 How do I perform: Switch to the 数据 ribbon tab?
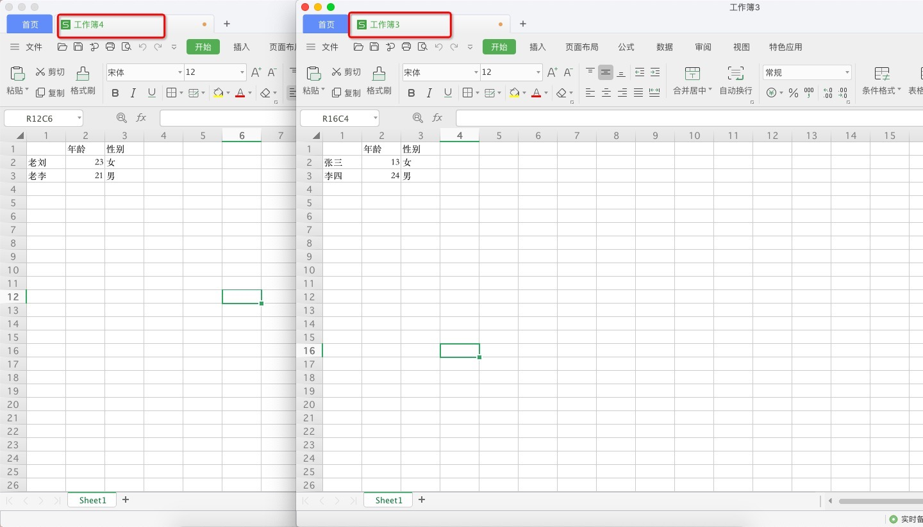(664, 47)
